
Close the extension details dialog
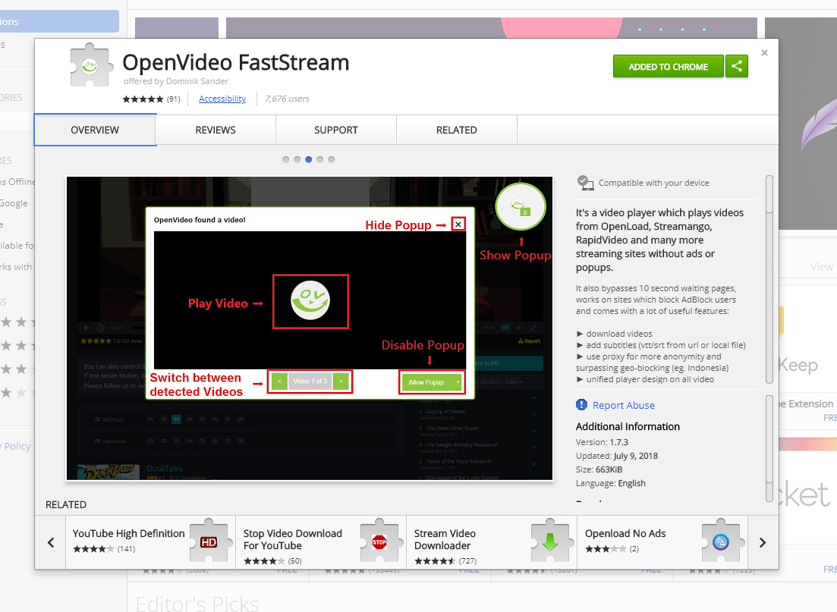[x=764, y=53]
